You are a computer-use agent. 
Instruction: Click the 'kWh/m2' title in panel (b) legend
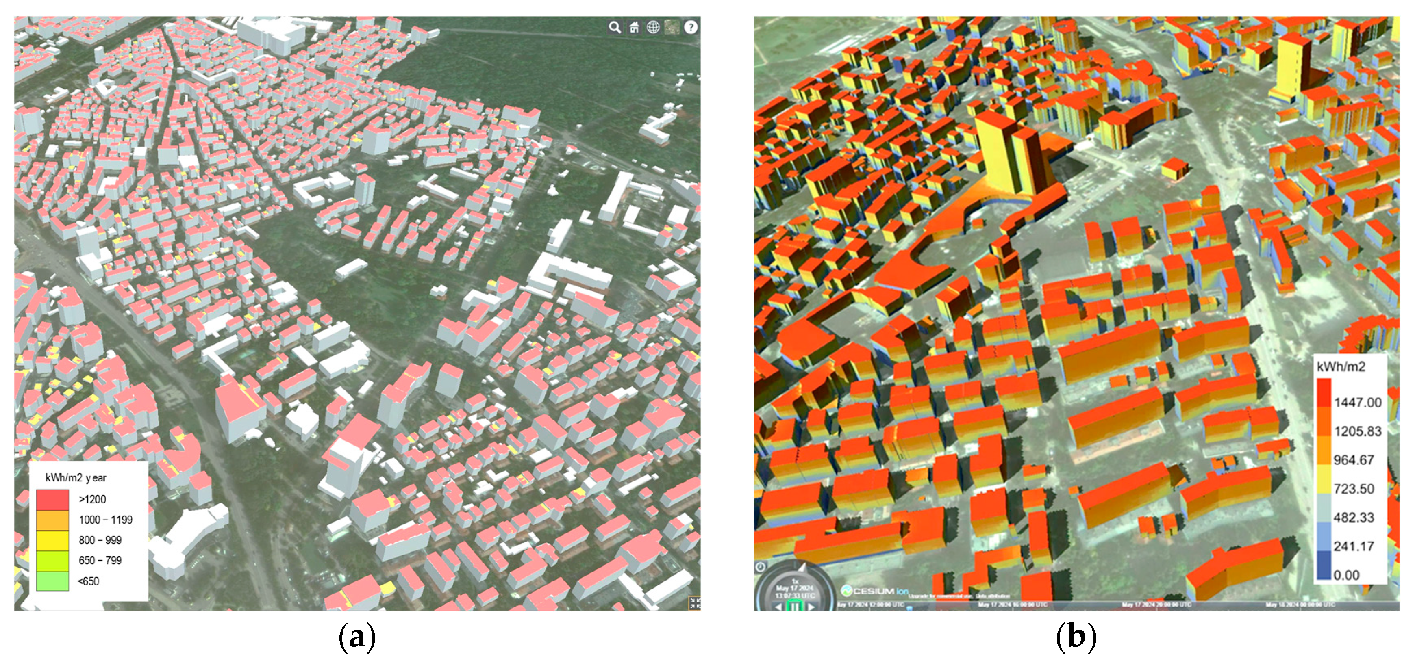click(x=1341, y=367)
